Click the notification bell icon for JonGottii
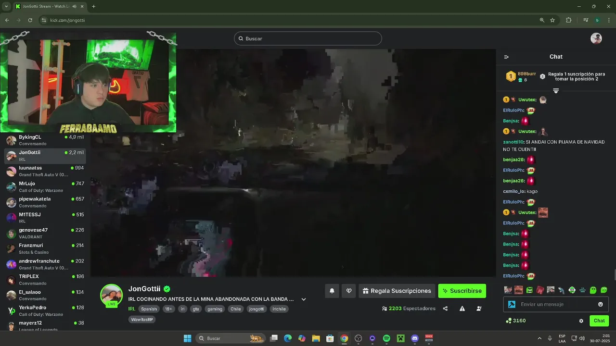This screenshot has height=346, width=616. coord(332,291)
